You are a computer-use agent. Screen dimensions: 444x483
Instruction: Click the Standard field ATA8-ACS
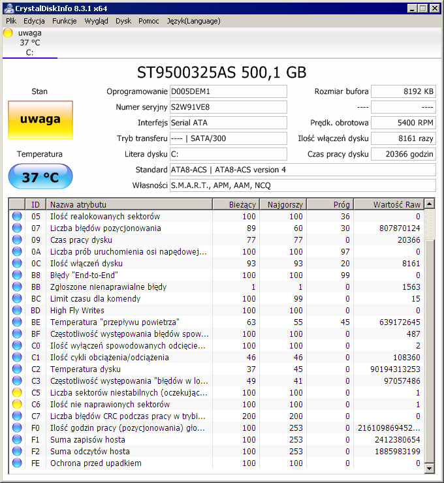pyautogui.click(x=303, y=170)
